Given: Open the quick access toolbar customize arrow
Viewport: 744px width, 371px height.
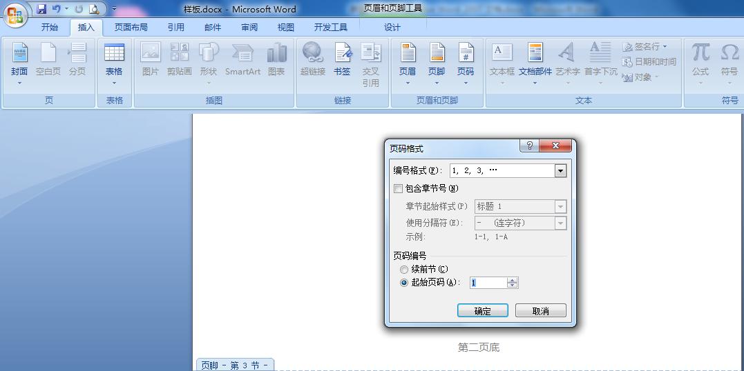Looking at the screenshot, I should click(114, 8).
